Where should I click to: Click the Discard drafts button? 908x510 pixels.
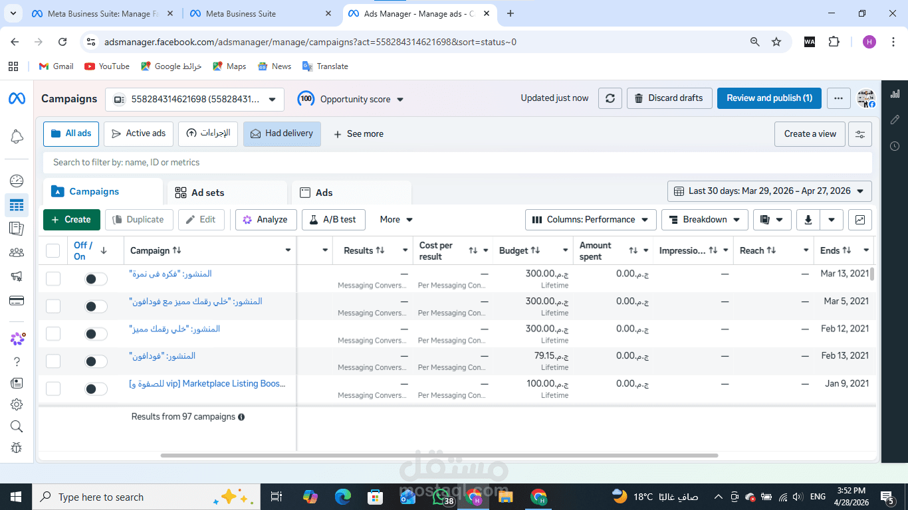(x=669, y=98)
